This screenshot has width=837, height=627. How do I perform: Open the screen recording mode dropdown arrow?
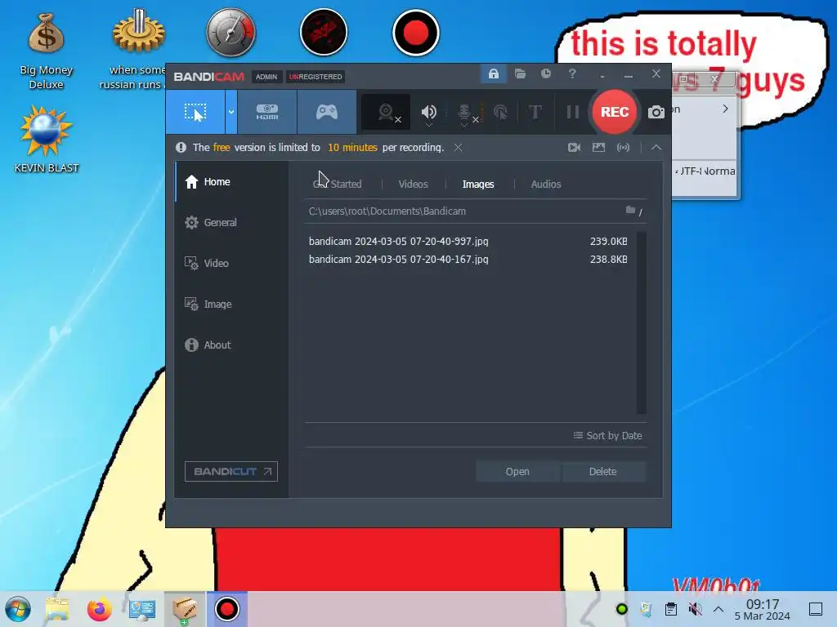231,112
